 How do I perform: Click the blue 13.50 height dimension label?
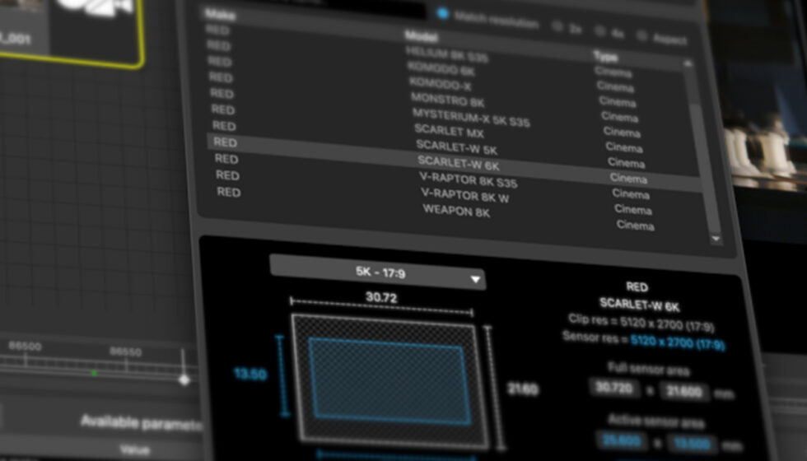coord(250,374)
